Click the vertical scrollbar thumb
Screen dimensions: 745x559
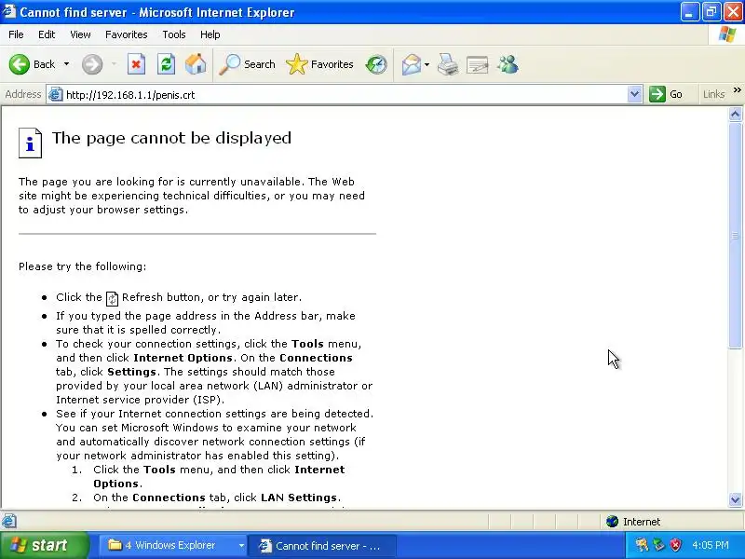point(735,236)
